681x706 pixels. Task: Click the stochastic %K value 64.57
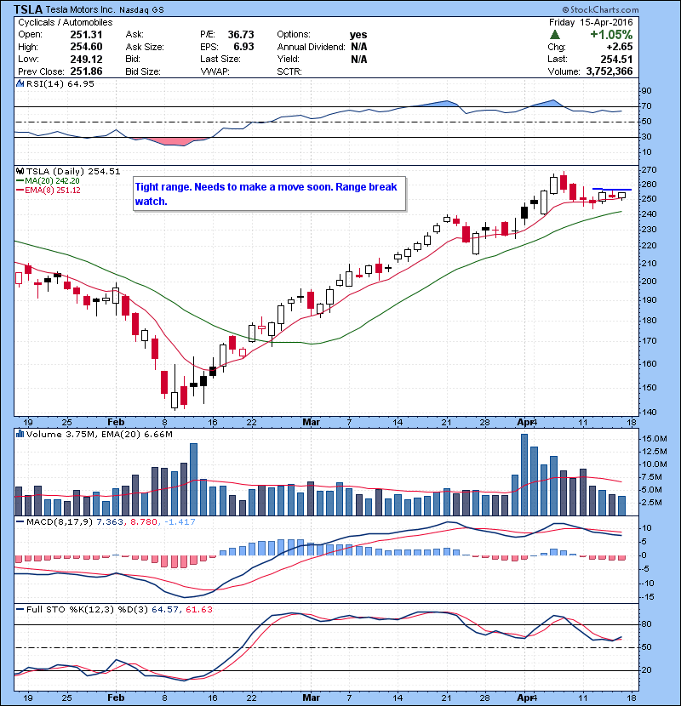(x=165, y=609)
